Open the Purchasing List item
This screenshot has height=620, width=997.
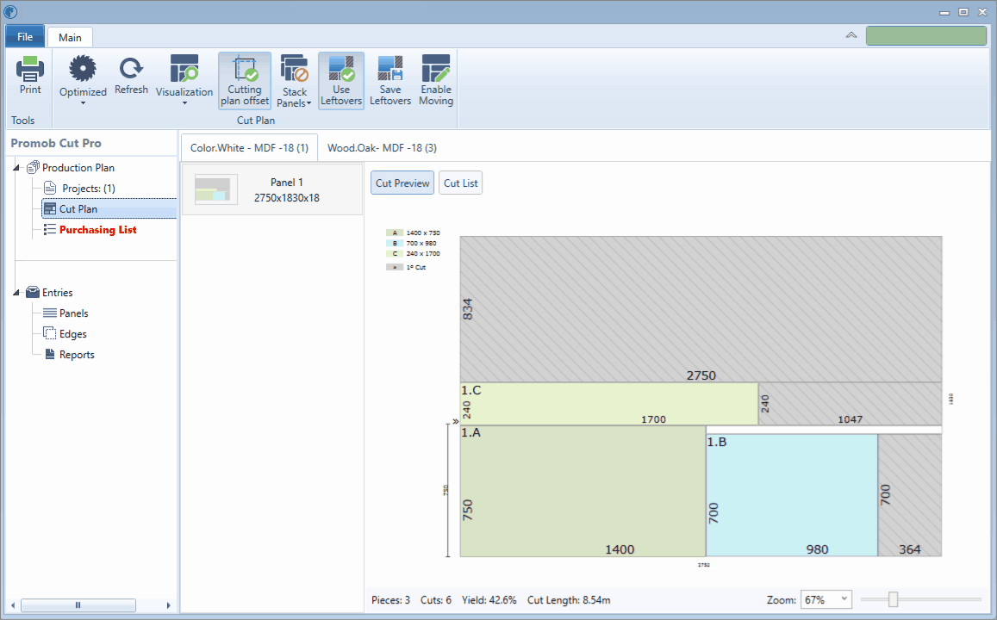tap(98, 230)
